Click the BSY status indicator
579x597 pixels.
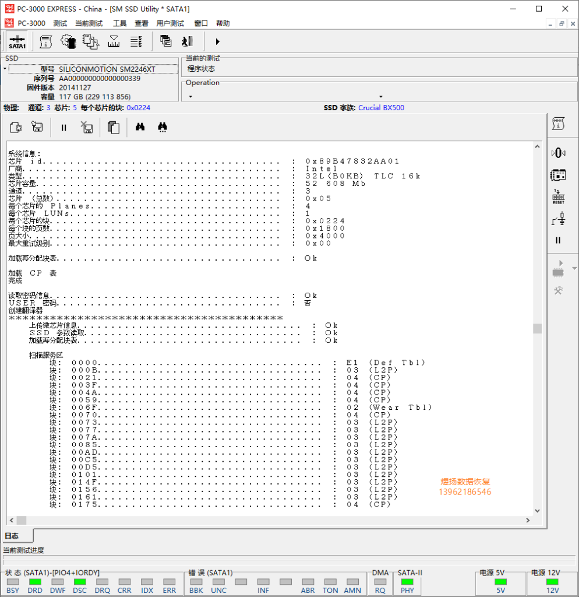tap(13, 582)
